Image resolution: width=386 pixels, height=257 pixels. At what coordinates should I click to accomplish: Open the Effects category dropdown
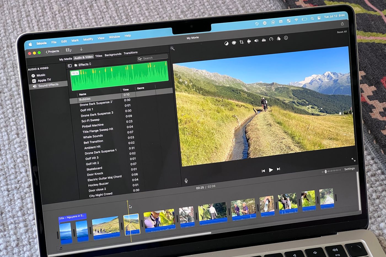click(83, 65)
